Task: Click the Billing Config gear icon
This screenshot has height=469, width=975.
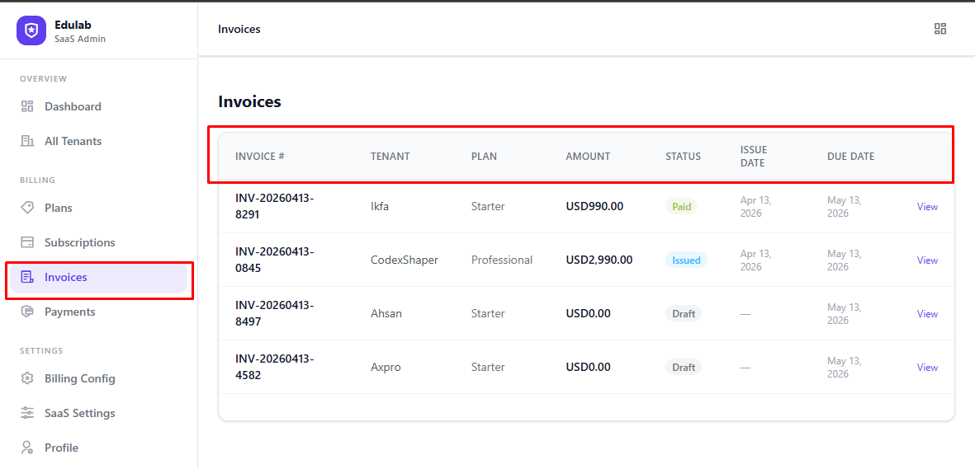Action: [27, 378]
